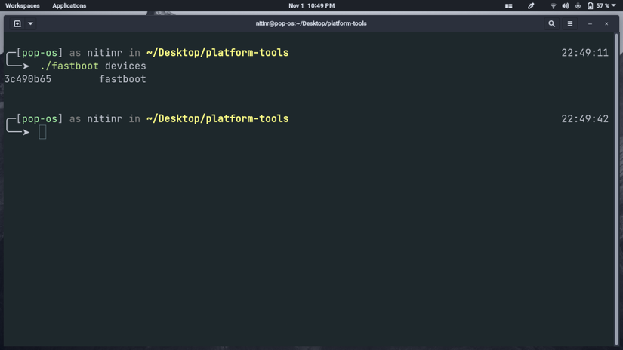Click the terminal window title text
The image size is (623, 350).
311,23
